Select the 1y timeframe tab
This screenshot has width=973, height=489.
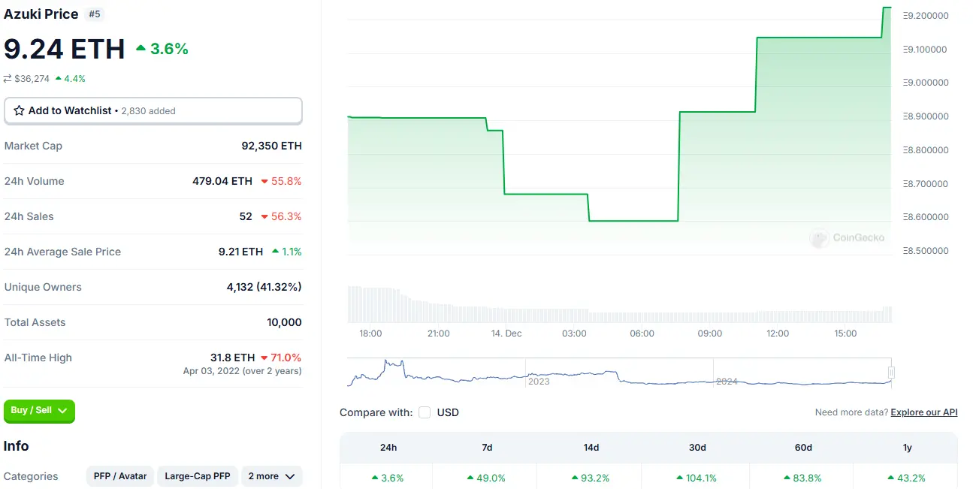[x=907, y=448]
